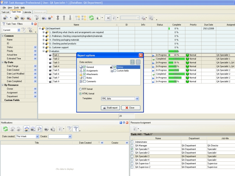
Task: Click the expand all tree nodes icon
Action: click(78, 18)
